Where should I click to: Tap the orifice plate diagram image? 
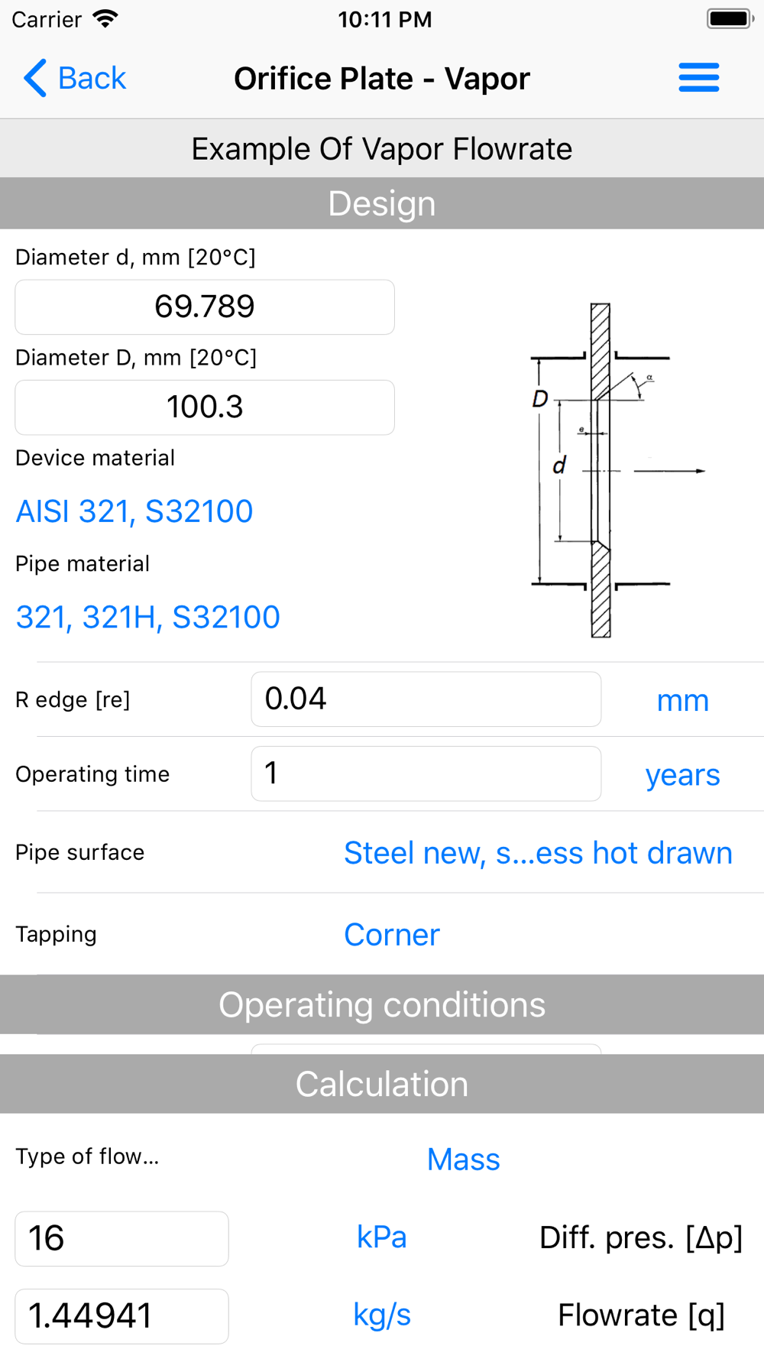pyautogui.click(x=601, y=470)
